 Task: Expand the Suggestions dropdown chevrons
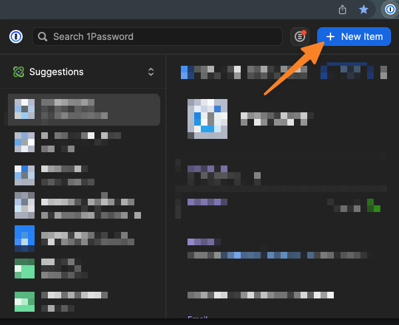tap(151, 72)
